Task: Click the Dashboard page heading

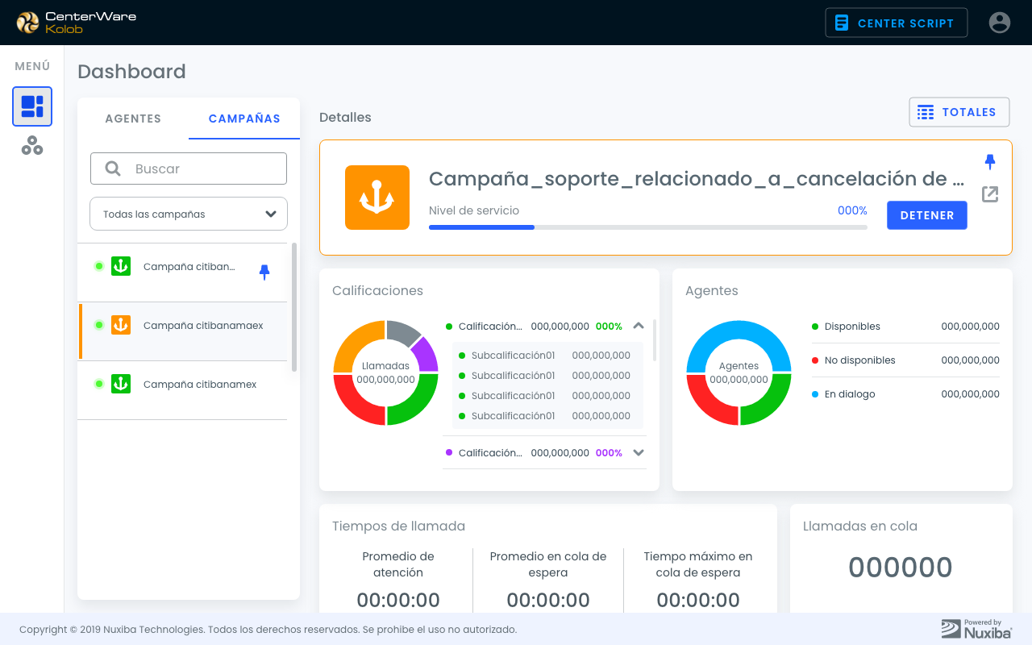Action: click(131, 72)
